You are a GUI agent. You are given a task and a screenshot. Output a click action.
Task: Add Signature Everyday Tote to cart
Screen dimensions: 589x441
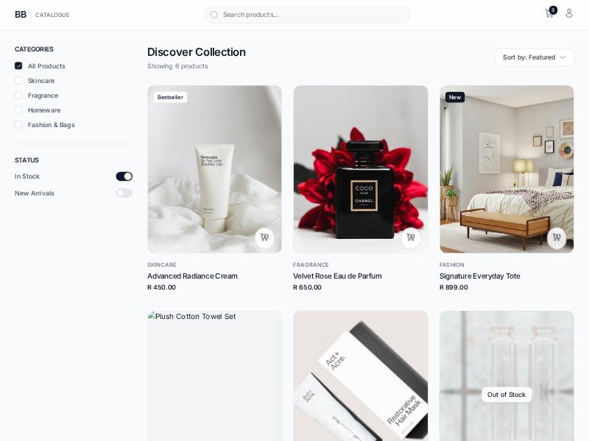pyautogui.click(x=557, y=237)
